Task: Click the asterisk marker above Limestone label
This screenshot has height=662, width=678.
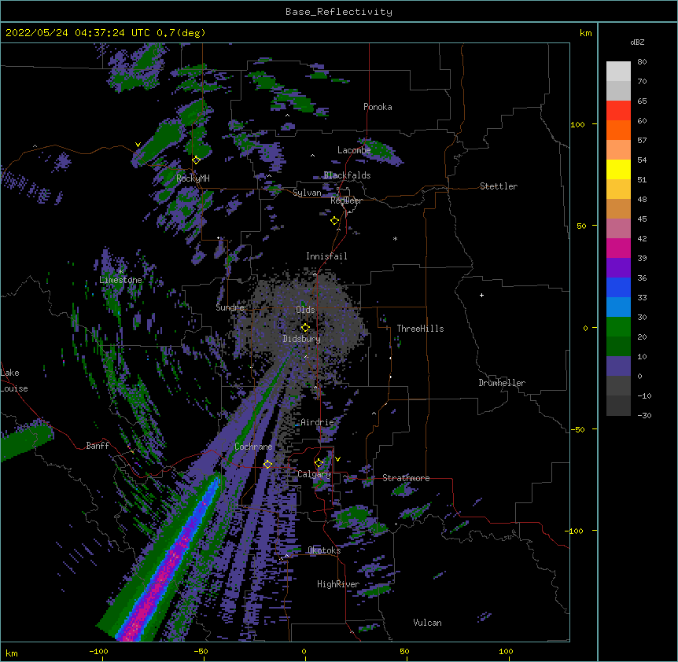Action: [120, 271]
